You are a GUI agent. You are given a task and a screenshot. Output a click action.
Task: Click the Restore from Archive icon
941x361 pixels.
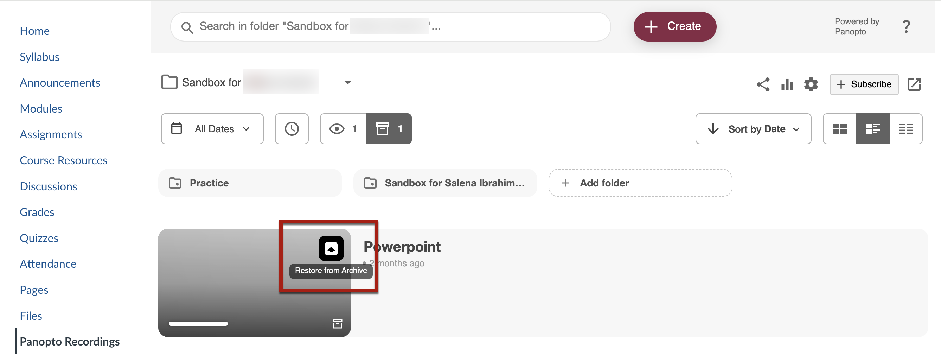pyautogui.click(x=331, y=248)
